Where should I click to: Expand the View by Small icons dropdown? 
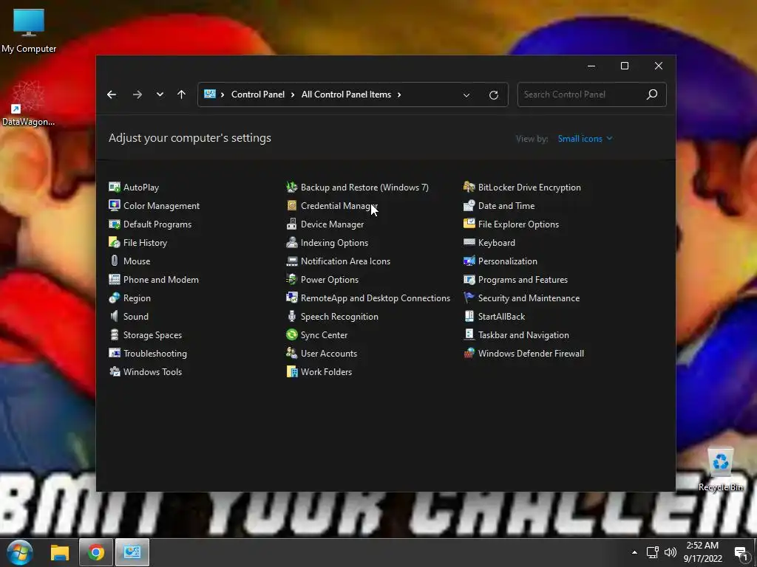pos(585,138)
